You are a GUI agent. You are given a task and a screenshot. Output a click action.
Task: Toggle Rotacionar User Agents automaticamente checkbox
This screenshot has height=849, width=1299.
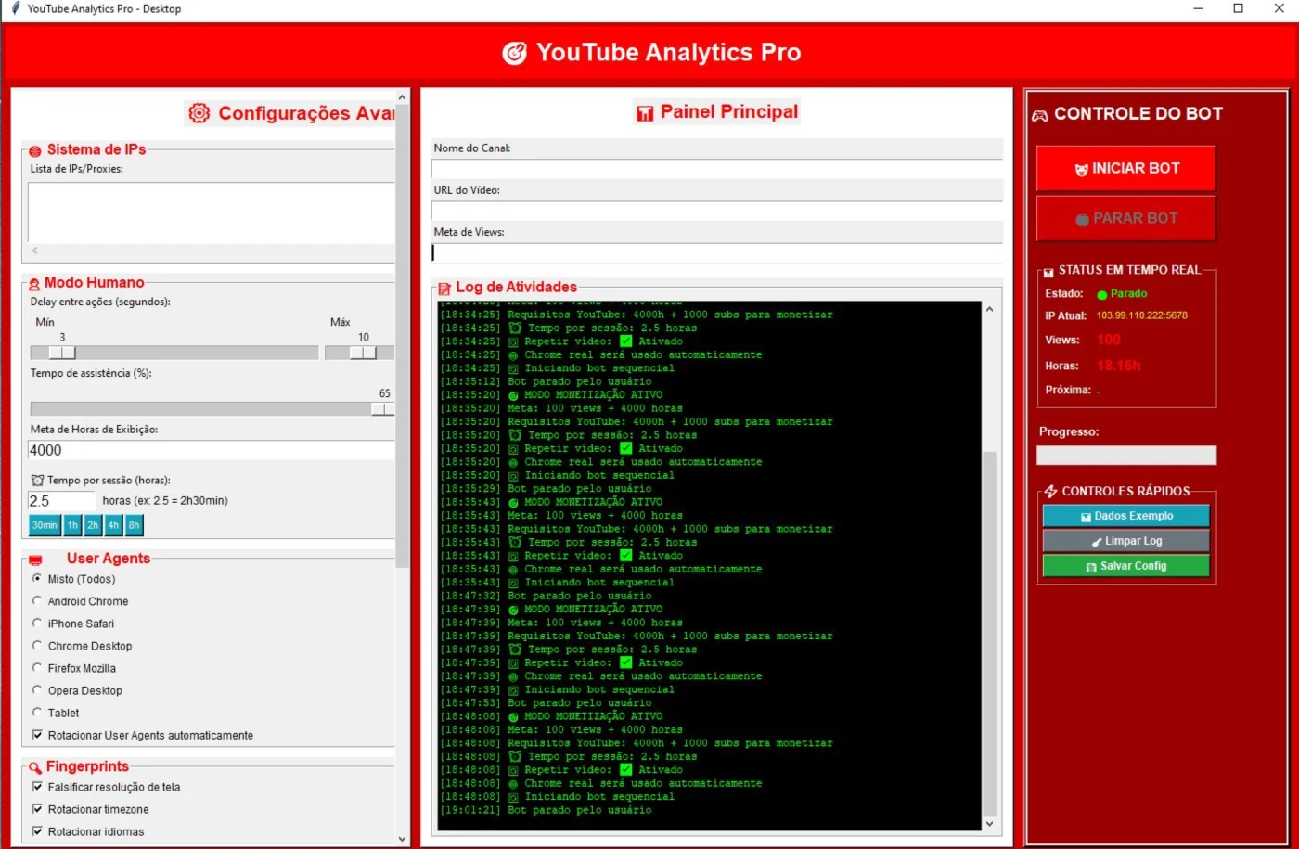[x=37, y=735]
